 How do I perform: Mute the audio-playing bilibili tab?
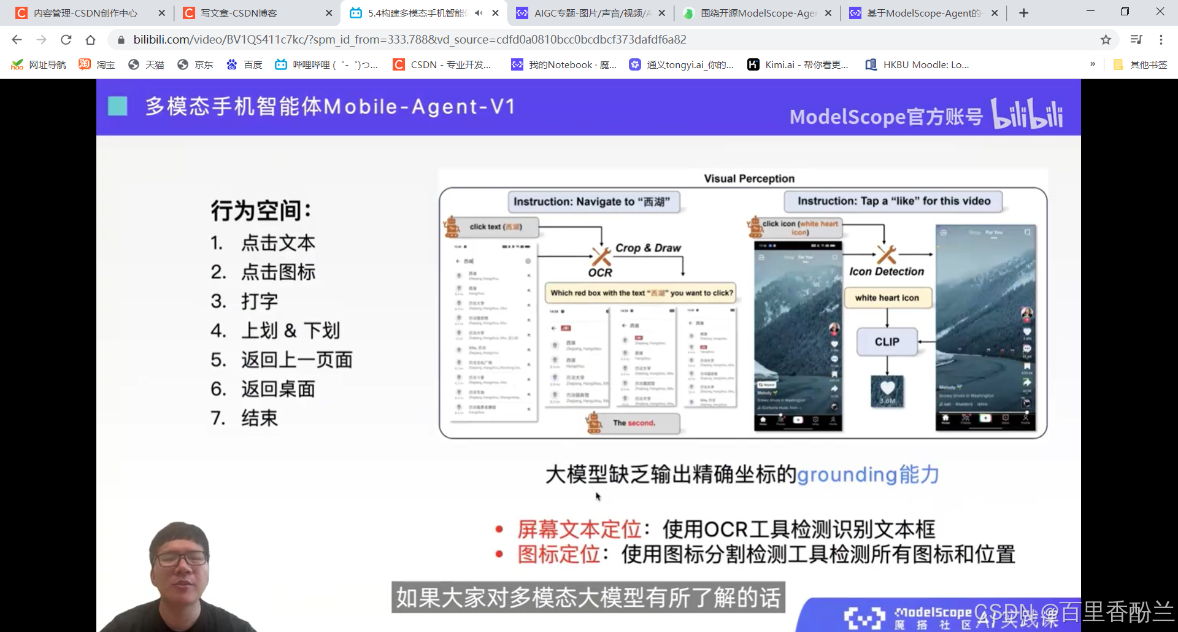point(479,13)
